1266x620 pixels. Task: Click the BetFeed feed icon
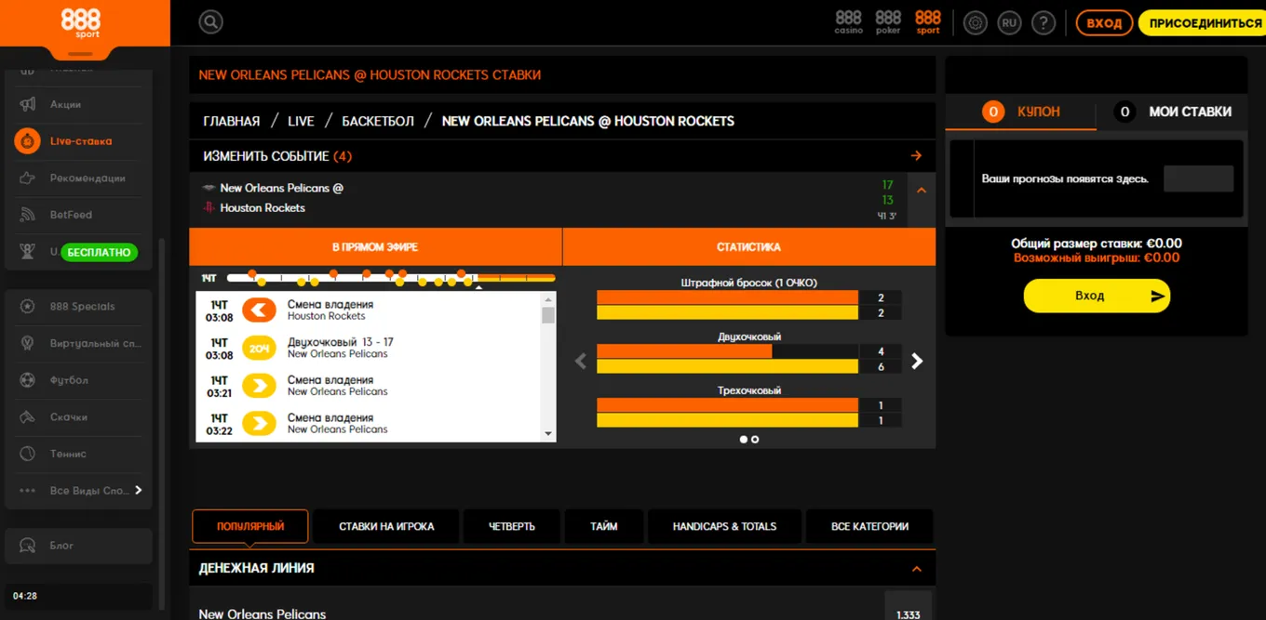[28, 215]
